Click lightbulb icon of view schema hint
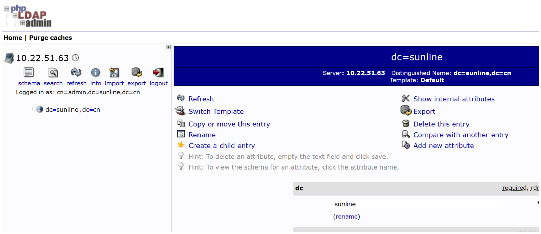This screenshot has width=541, height=234. (x=181, y=166)
